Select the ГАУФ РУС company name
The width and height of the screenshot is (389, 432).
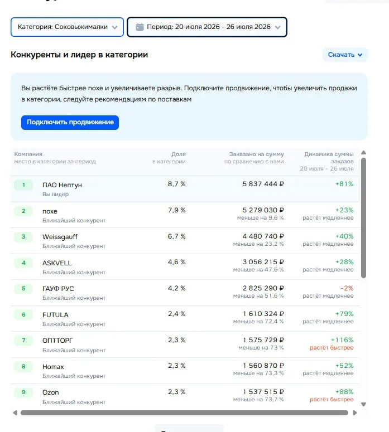[x=58, y=289]
